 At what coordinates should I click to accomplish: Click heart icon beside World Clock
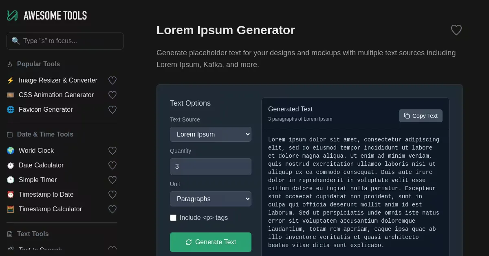pyautogui.click(x=112, y=151)
